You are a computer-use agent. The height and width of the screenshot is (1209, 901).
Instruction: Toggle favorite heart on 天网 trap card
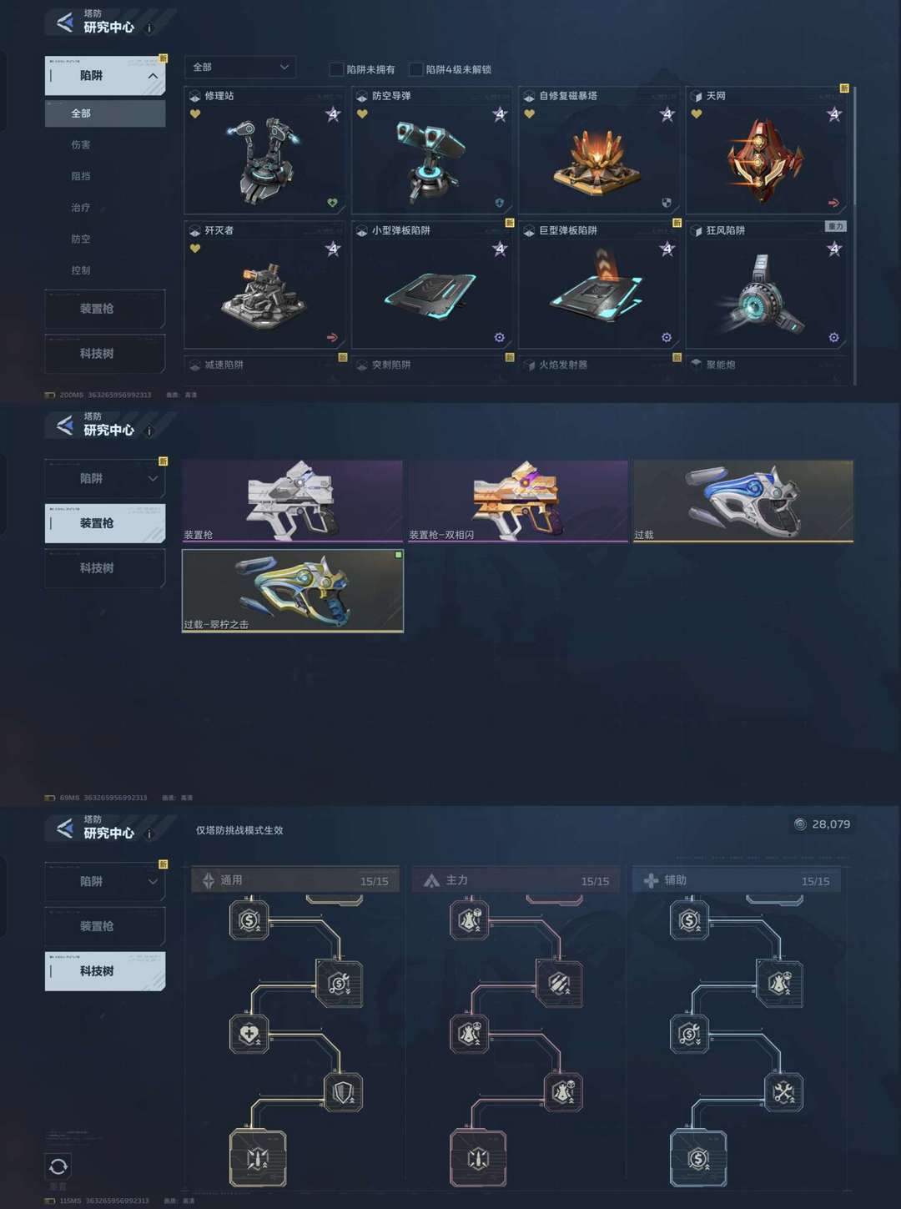click(697, 114)
